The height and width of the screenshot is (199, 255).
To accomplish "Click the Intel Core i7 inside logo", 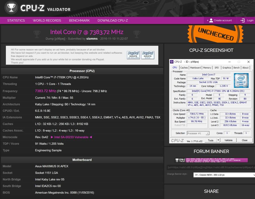I will pos(241,80).
